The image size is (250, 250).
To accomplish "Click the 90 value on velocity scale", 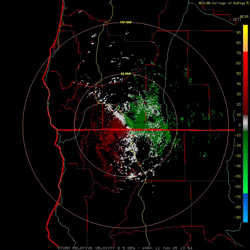I will pos(239,32).
